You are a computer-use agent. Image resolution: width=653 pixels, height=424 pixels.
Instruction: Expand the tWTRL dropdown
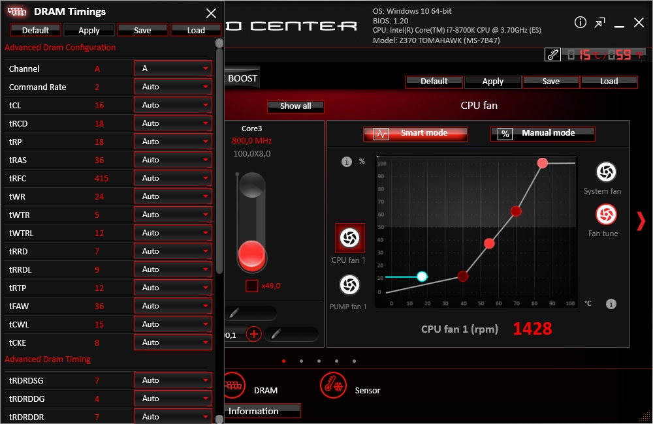pyautogui.click(x=173, y=233)
